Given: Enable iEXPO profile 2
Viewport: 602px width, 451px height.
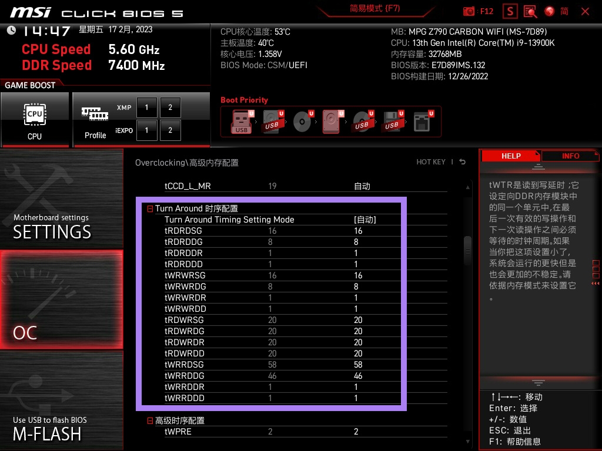Looking at the screenshot, I should [x=170, y=130].
